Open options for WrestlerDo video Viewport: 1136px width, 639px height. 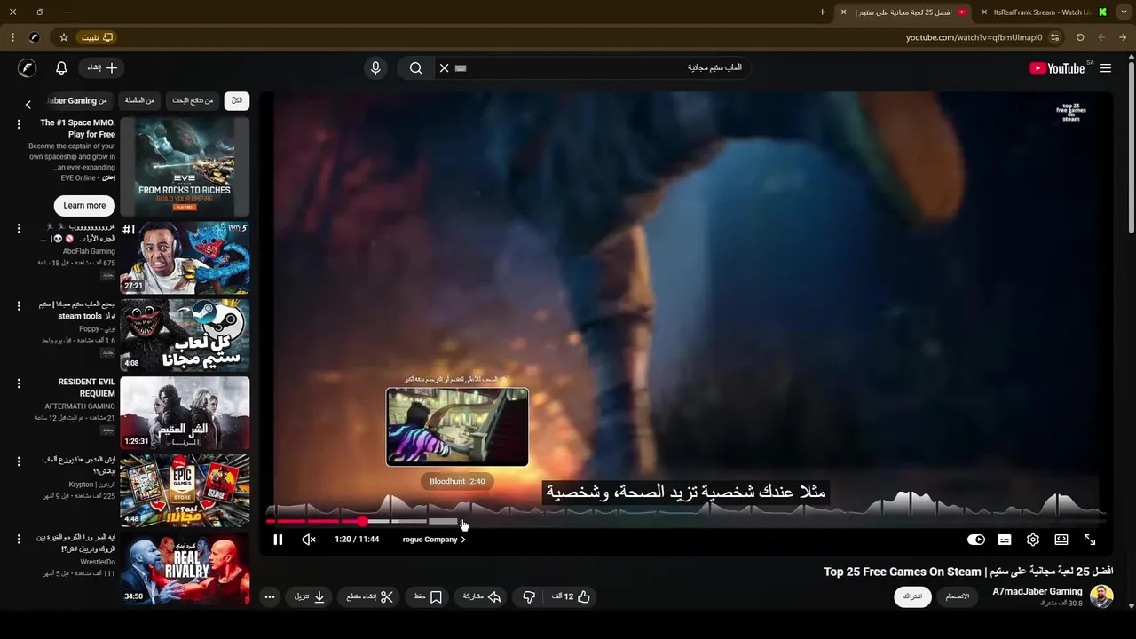click(x=19, y=539)
